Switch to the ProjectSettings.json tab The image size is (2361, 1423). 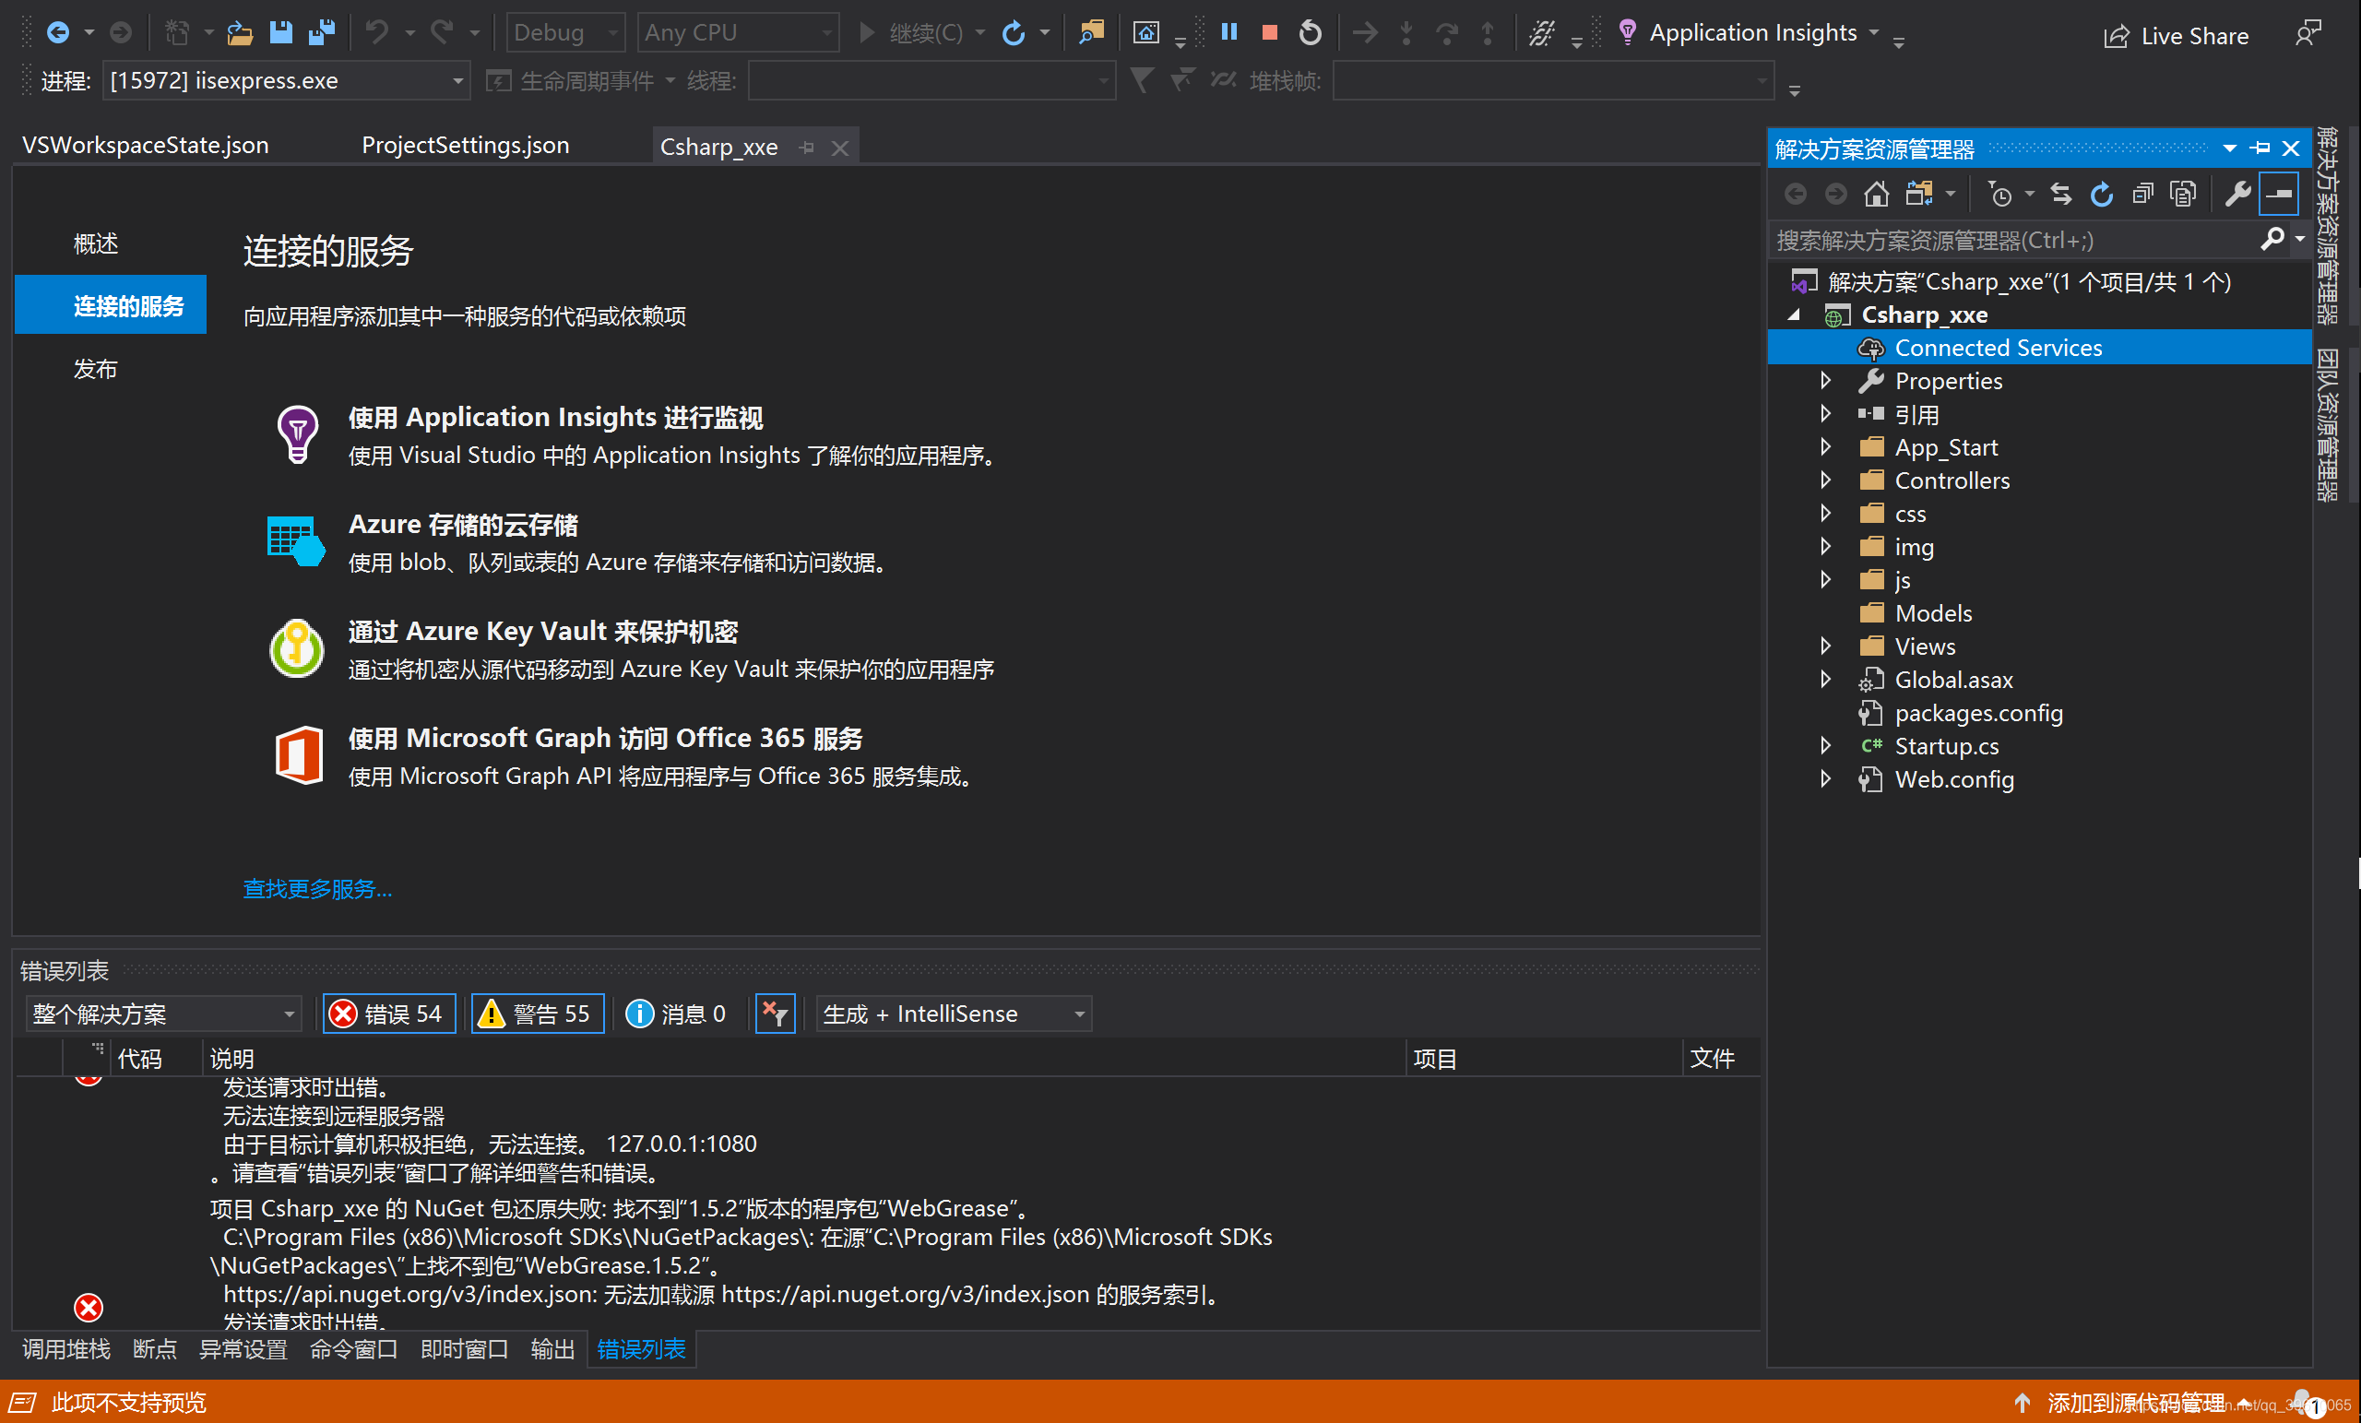pyautogui.click(x=465, y=146)
